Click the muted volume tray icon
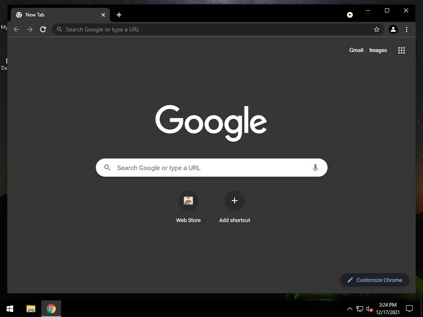The height and width of the screenshot is (317, 423). pyautogui.click(x=369, y=309)
